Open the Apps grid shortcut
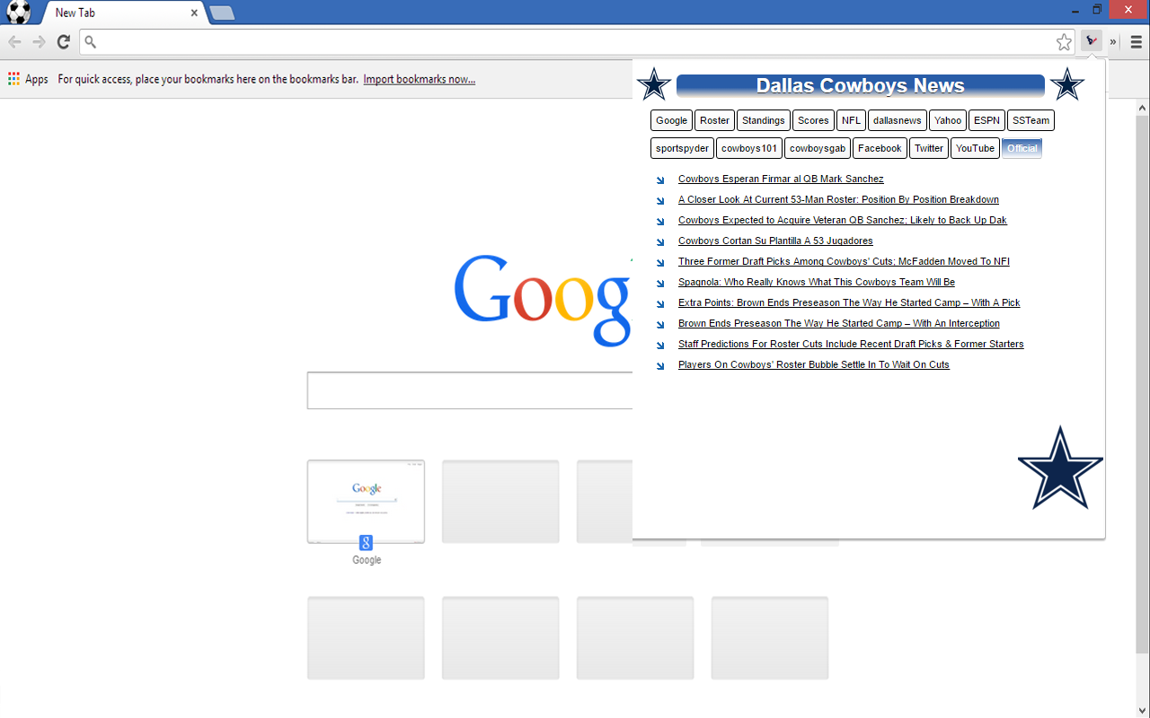 pos(28,79)
